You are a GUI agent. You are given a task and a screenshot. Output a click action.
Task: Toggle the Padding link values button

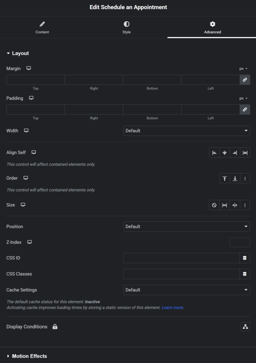click(245, 109)
